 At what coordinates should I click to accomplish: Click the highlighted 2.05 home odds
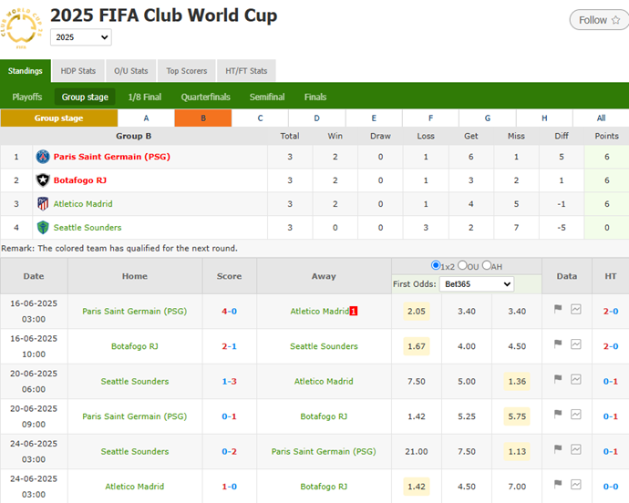[417, 312]
